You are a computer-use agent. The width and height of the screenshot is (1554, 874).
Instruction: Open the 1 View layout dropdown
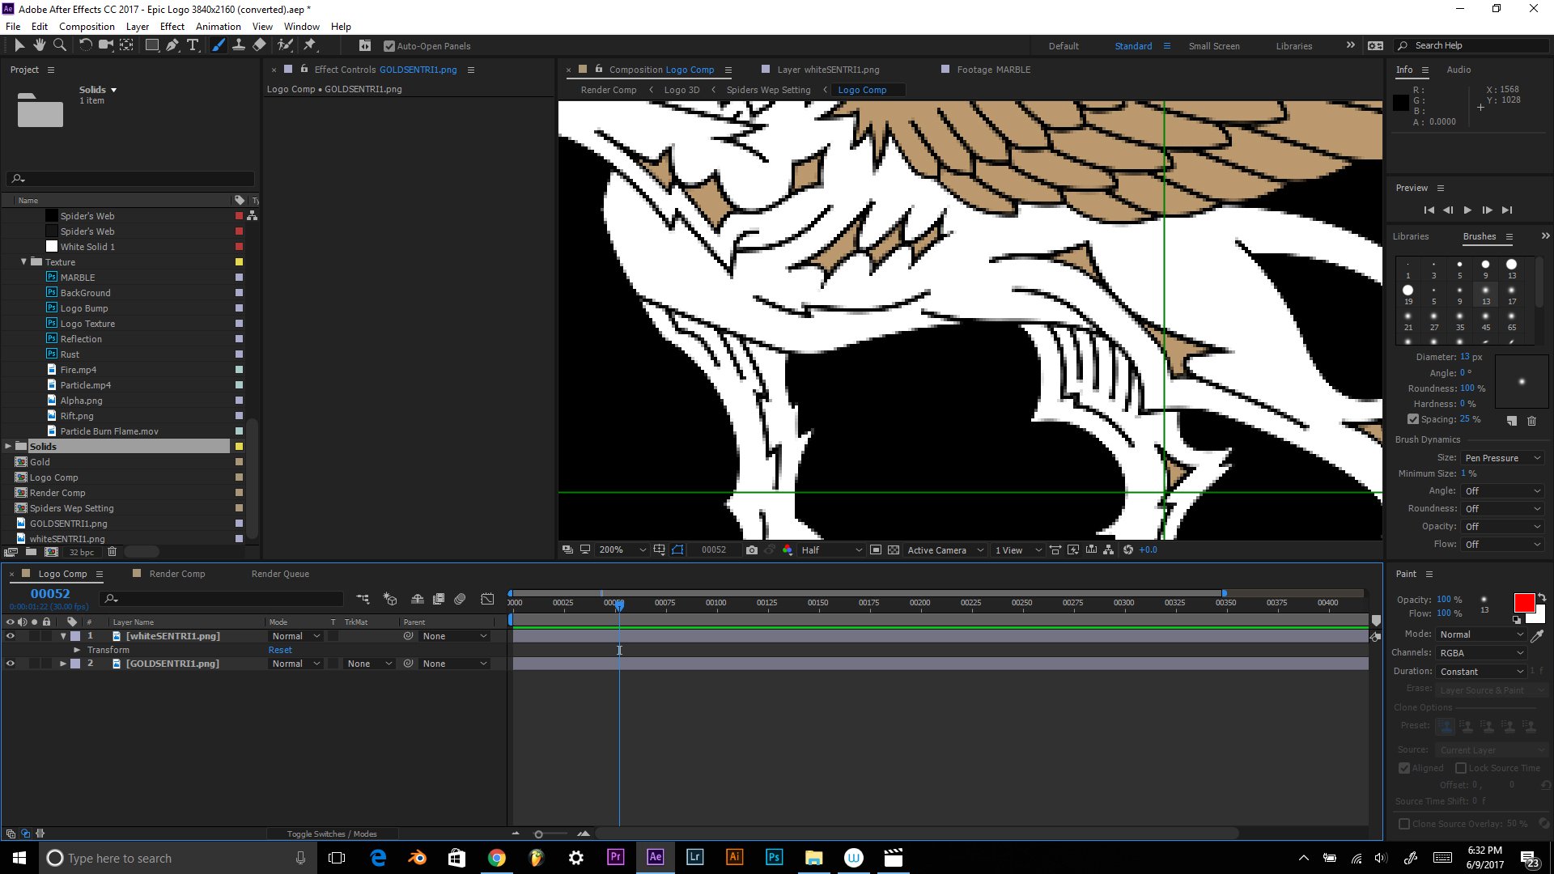(1018, 550)
